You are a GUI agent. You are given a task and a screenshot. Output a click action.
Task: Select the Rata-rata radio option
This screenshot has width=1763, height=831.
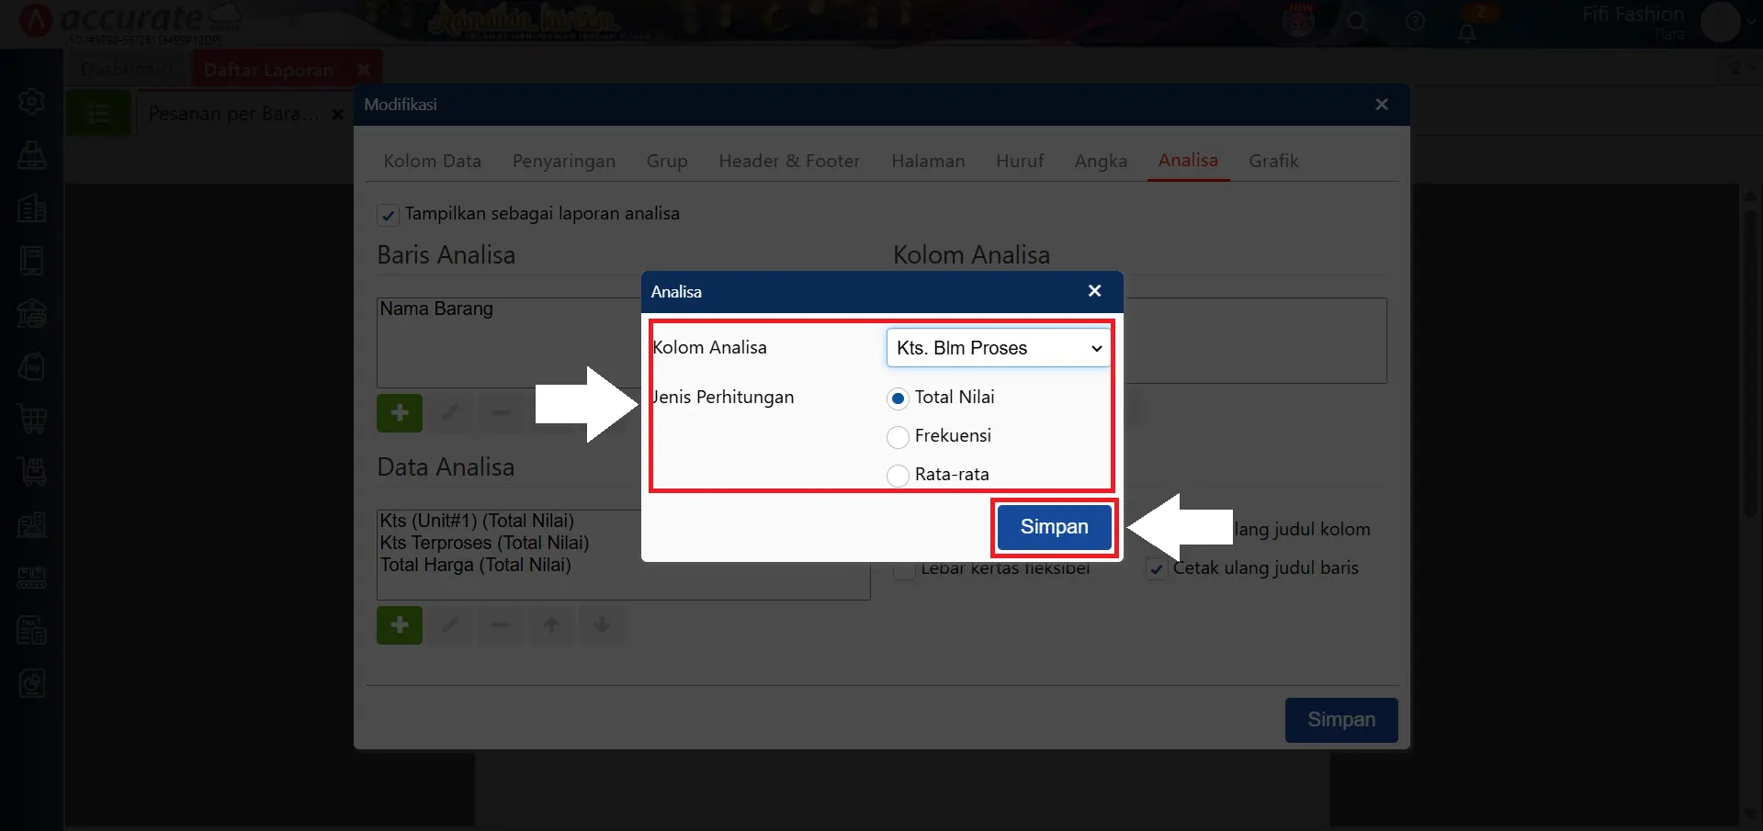pyautogui.click(x=898, y=476)
